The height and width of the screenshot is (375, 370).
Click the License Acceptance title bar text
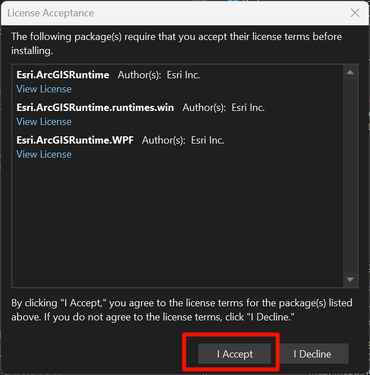pyautogui.click(x=51, y=13)
